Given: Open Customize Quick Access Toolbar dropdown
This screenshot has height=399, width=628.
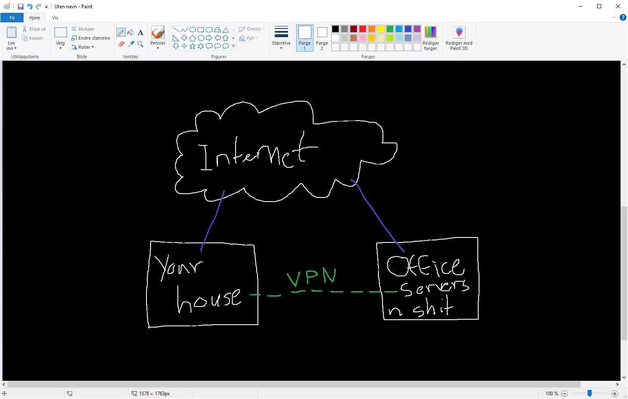Looking at the screenshot, I should pos(46,7).
